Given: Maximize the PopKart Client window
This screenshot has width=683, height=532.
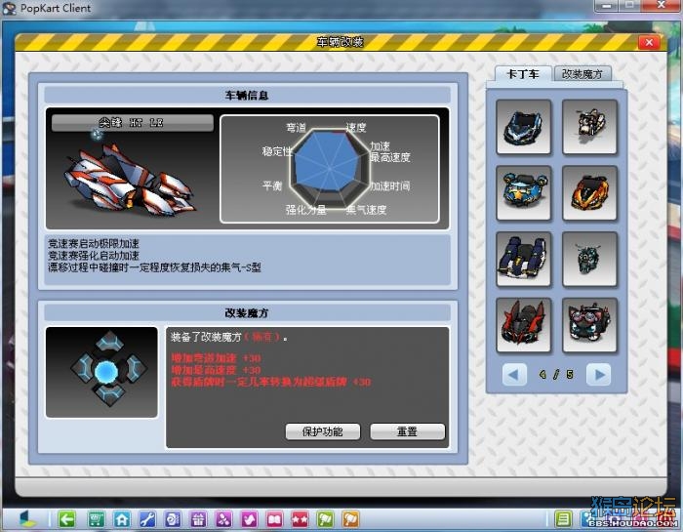Looking at the screenshot, I should point(629,6).
